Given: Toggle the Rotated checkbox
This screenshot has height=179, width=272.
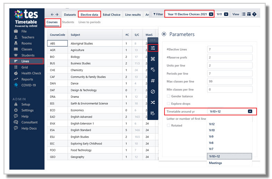Looking at the screenshot, I should point(168,126).
